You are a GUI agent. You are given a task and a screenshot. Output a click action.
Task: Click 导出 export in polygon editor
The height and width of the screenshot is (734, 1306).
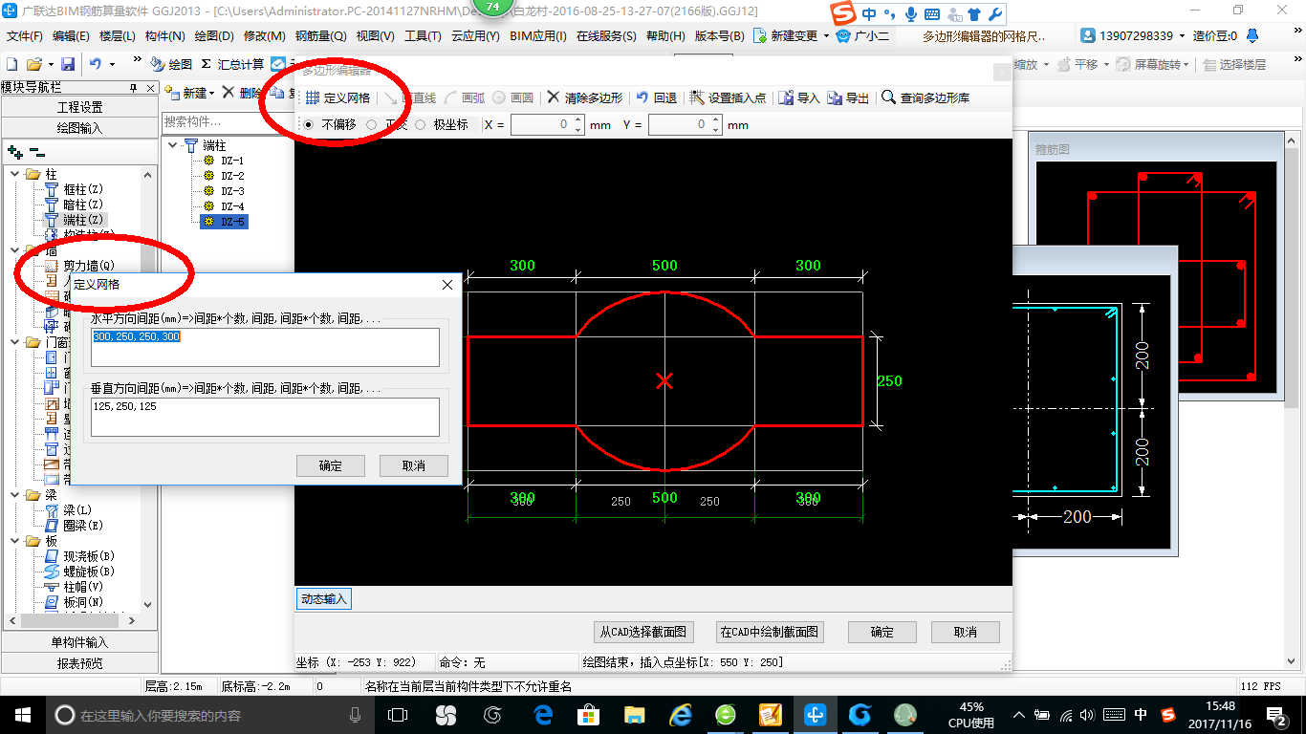[x=849, y=97]
